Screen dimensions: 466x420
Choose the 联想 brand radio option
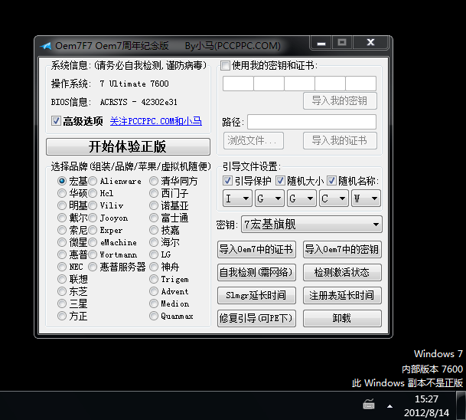coord(62,280)
